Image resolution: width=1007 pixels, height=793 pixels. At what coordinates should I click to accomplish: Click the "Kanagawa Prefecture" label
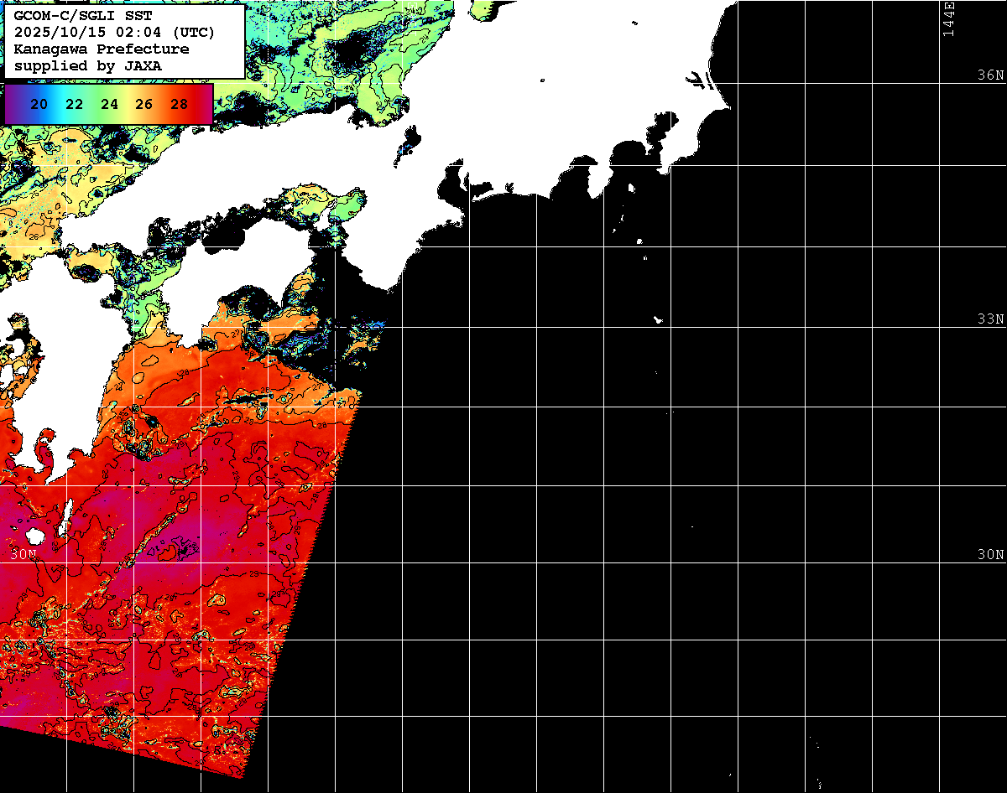[x=102, y=49]
